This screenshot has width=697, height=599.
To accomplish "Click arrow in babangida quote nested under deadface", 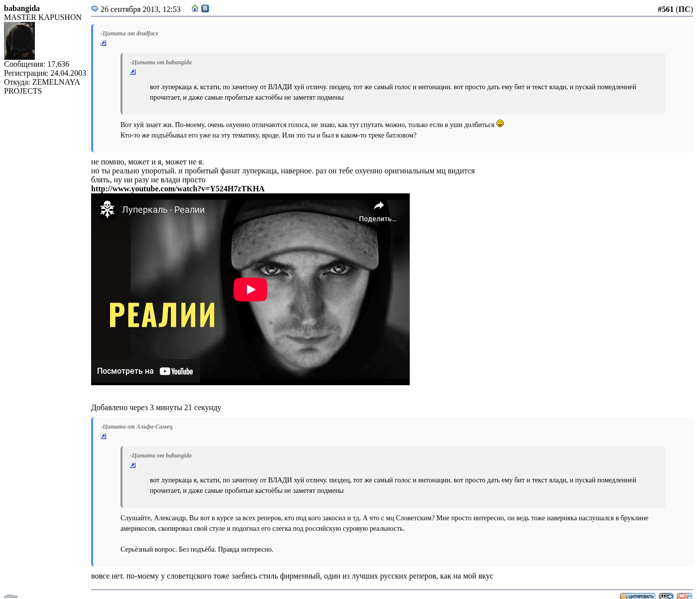I will [x=133, y=72].
